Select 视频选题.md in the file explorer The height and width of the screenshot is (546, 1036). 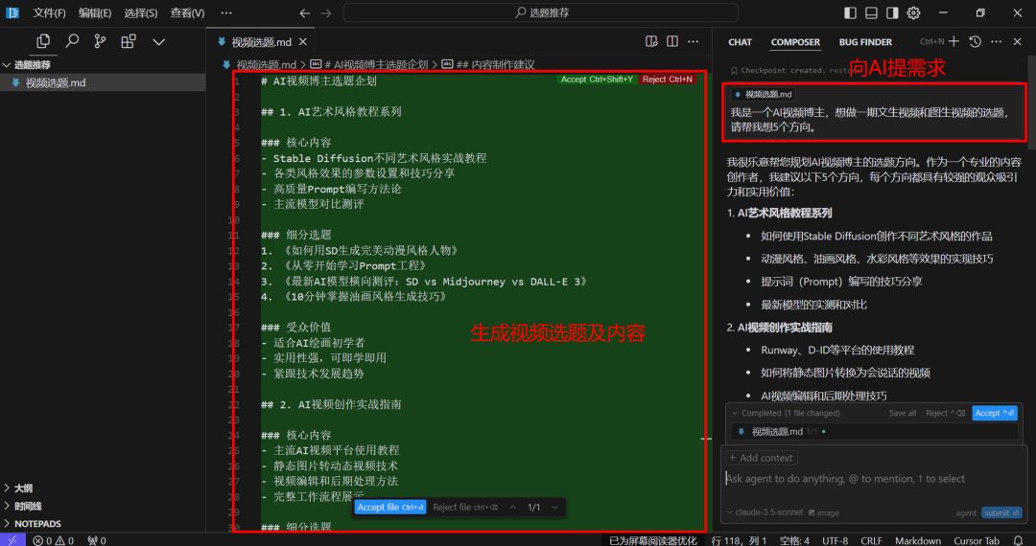coord(56,82)
